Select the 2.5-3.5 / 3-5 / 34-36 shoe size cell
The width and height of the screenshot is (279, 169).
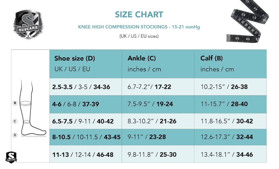point(86,87)
